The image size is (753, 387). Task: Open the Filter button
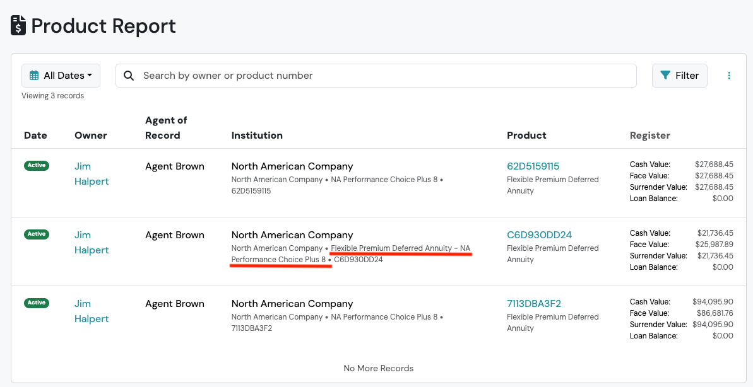click(x=680, y=75)
